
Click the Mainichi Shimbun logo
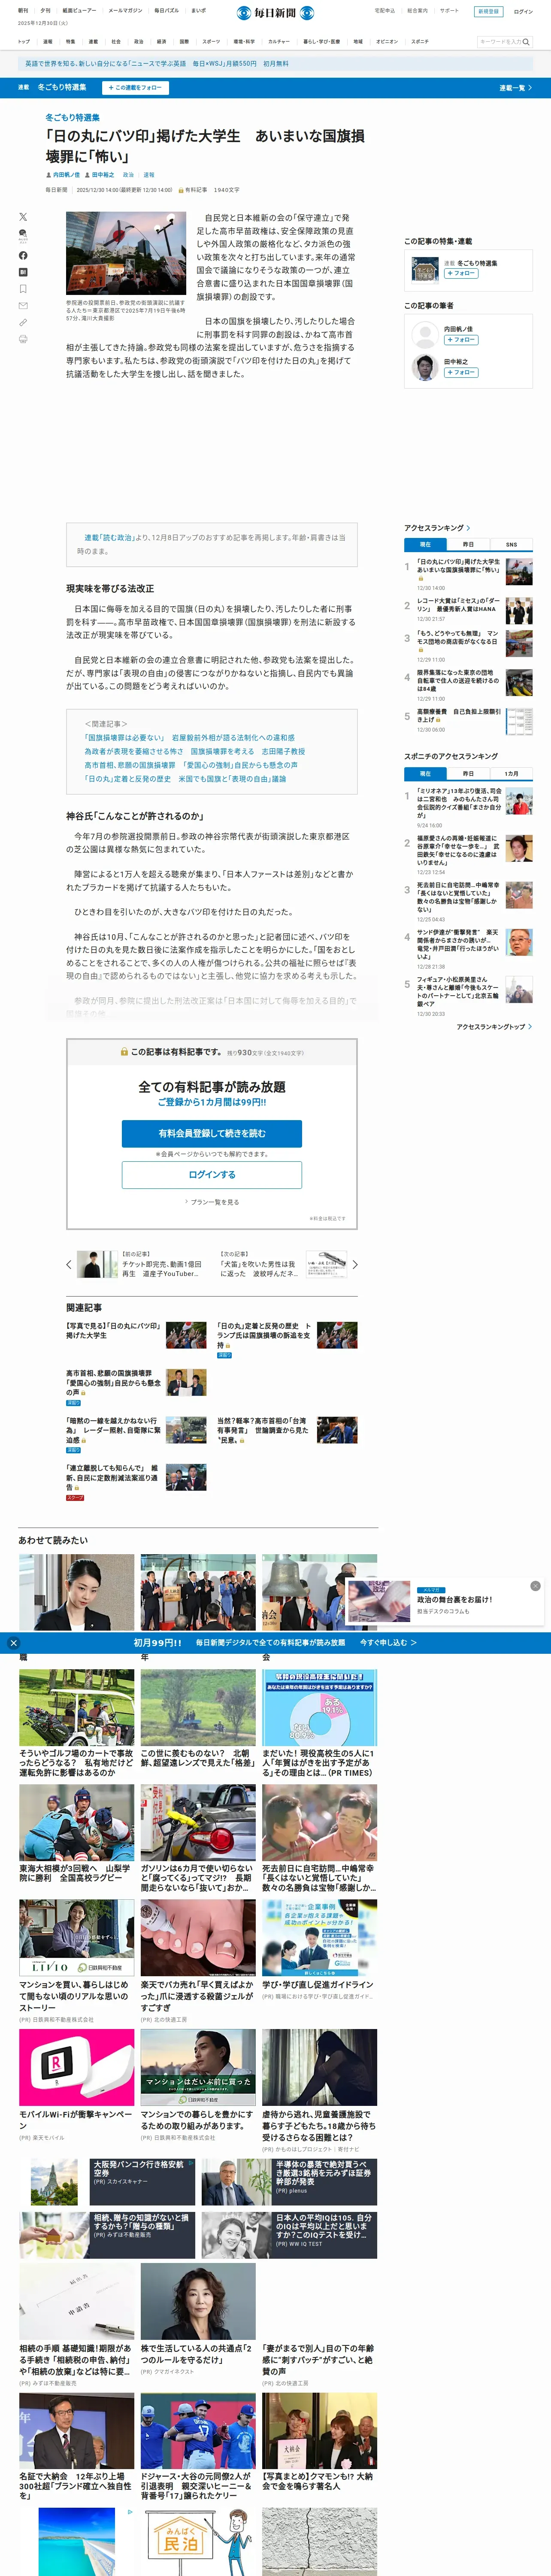[x=275, y=13]
